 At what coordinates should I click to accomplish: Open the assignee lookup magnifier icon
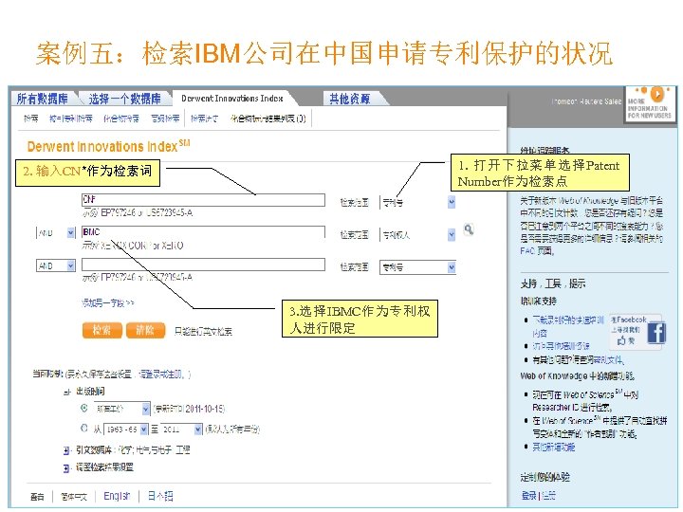(469, 229)
